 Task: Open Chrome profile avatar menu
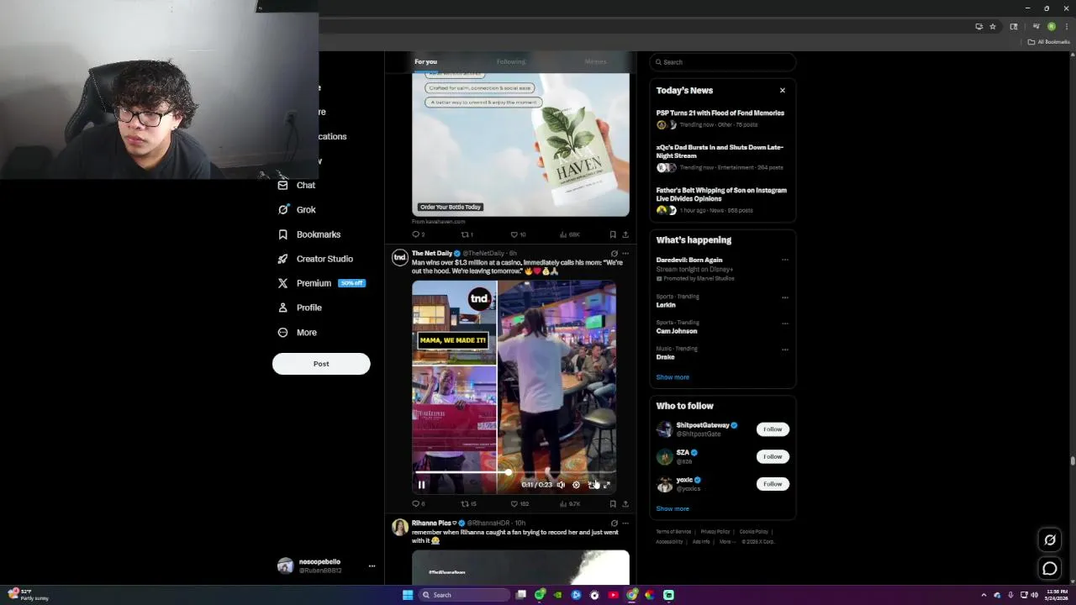1052,26
